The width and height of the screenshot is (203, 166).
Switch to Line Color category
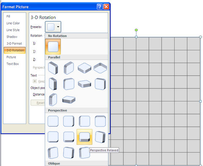click(x=13, y=23)
